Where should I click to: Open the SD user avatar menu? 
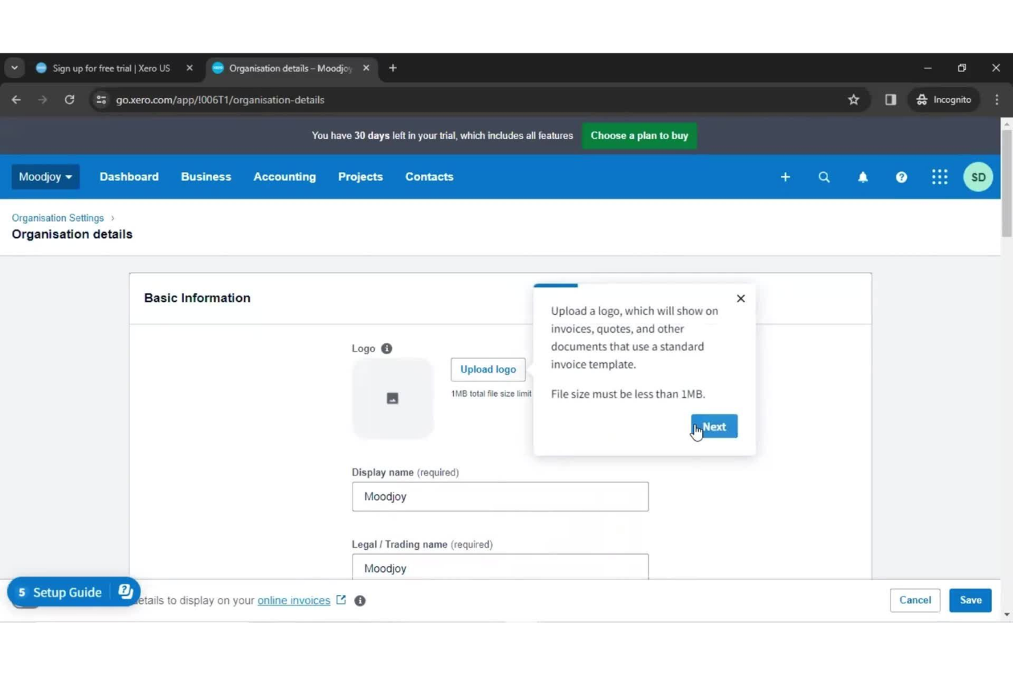pos(978,177)
